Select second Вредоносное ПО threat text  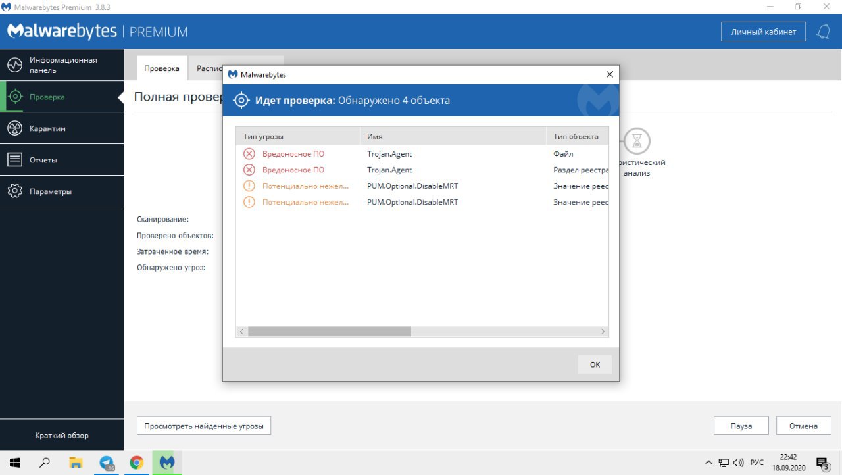293,170
